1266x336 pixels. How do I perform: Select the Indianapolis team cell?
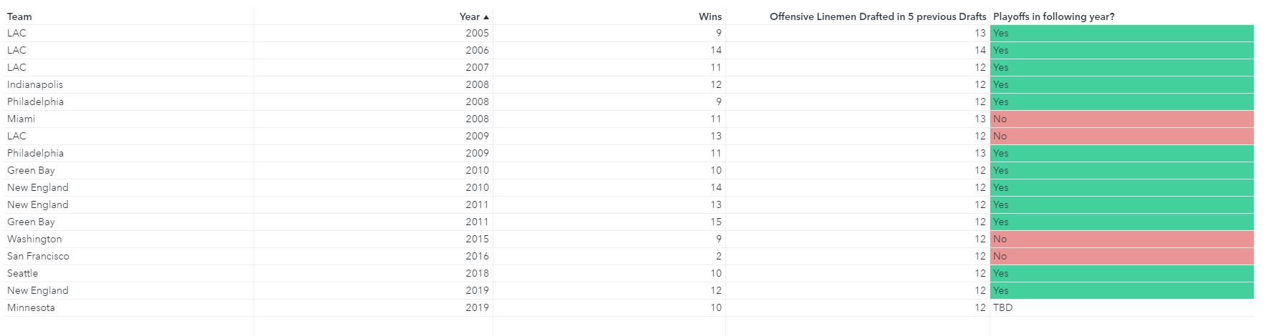point(35,84)
